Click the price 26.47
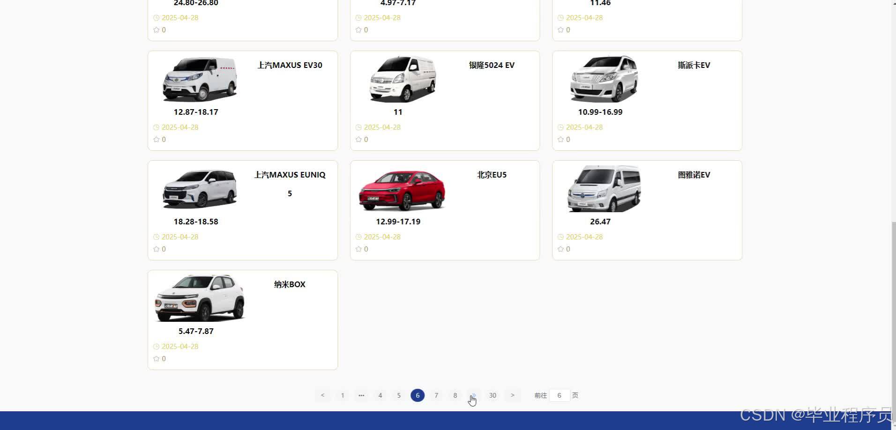The width and height of the screenshot is (896, 430). tap(600, 222)
